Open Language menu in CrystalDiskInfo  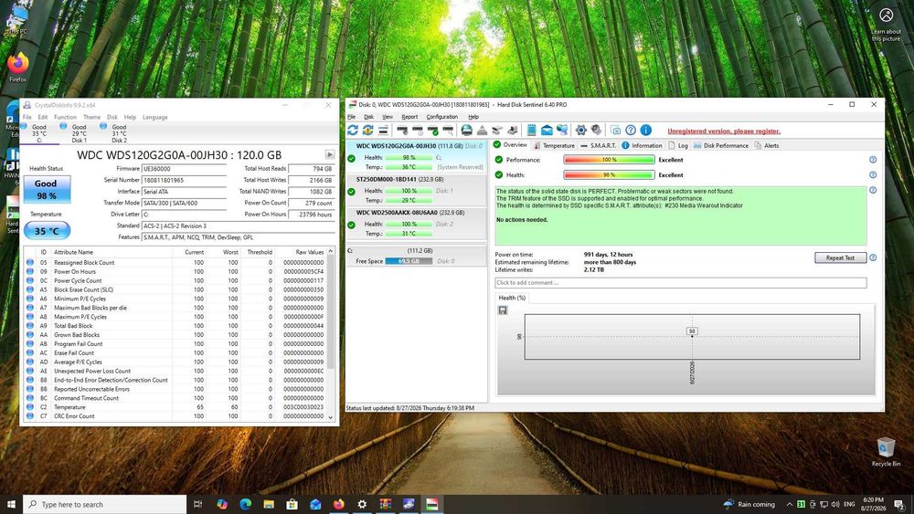pos(155,117)
